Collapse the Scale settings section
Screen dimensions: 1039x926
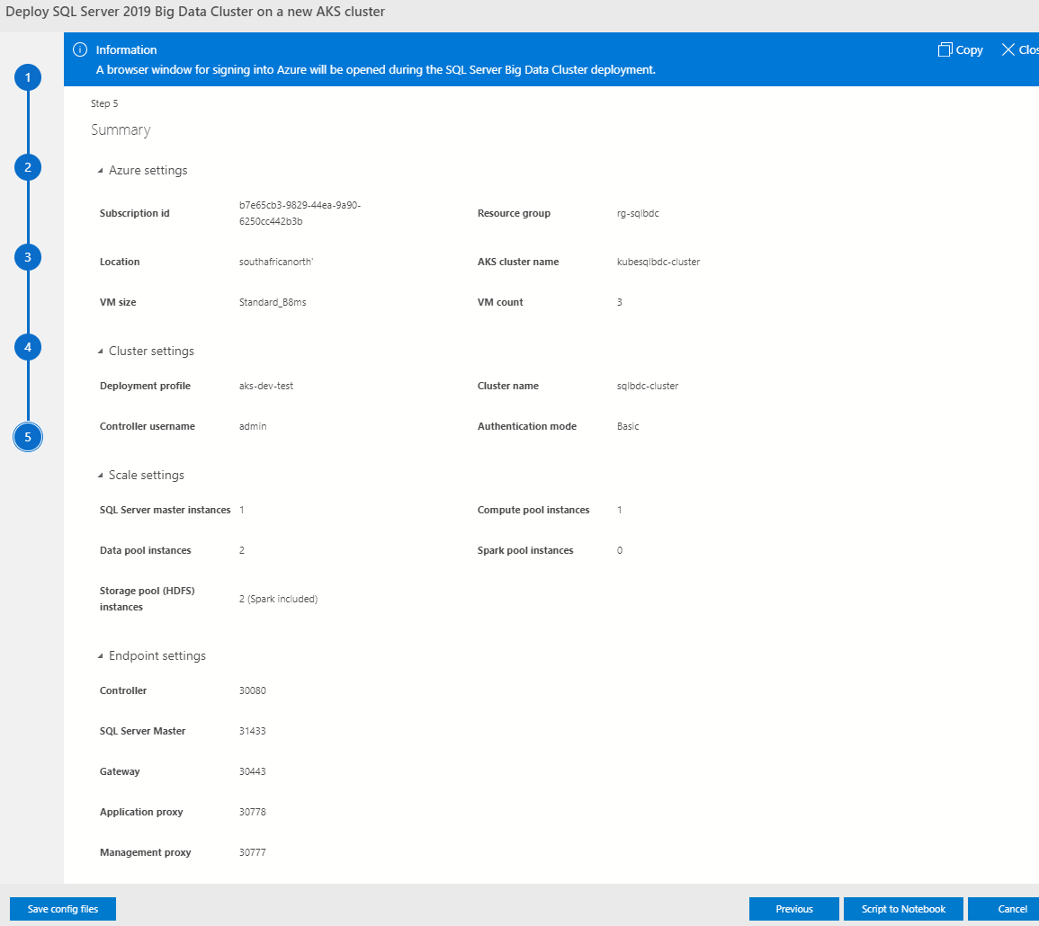100,475
